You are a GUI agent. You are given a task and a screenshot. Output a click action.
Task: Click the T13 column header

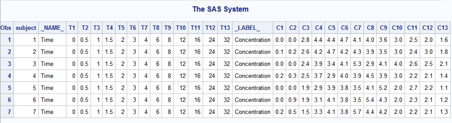point(225,28)
